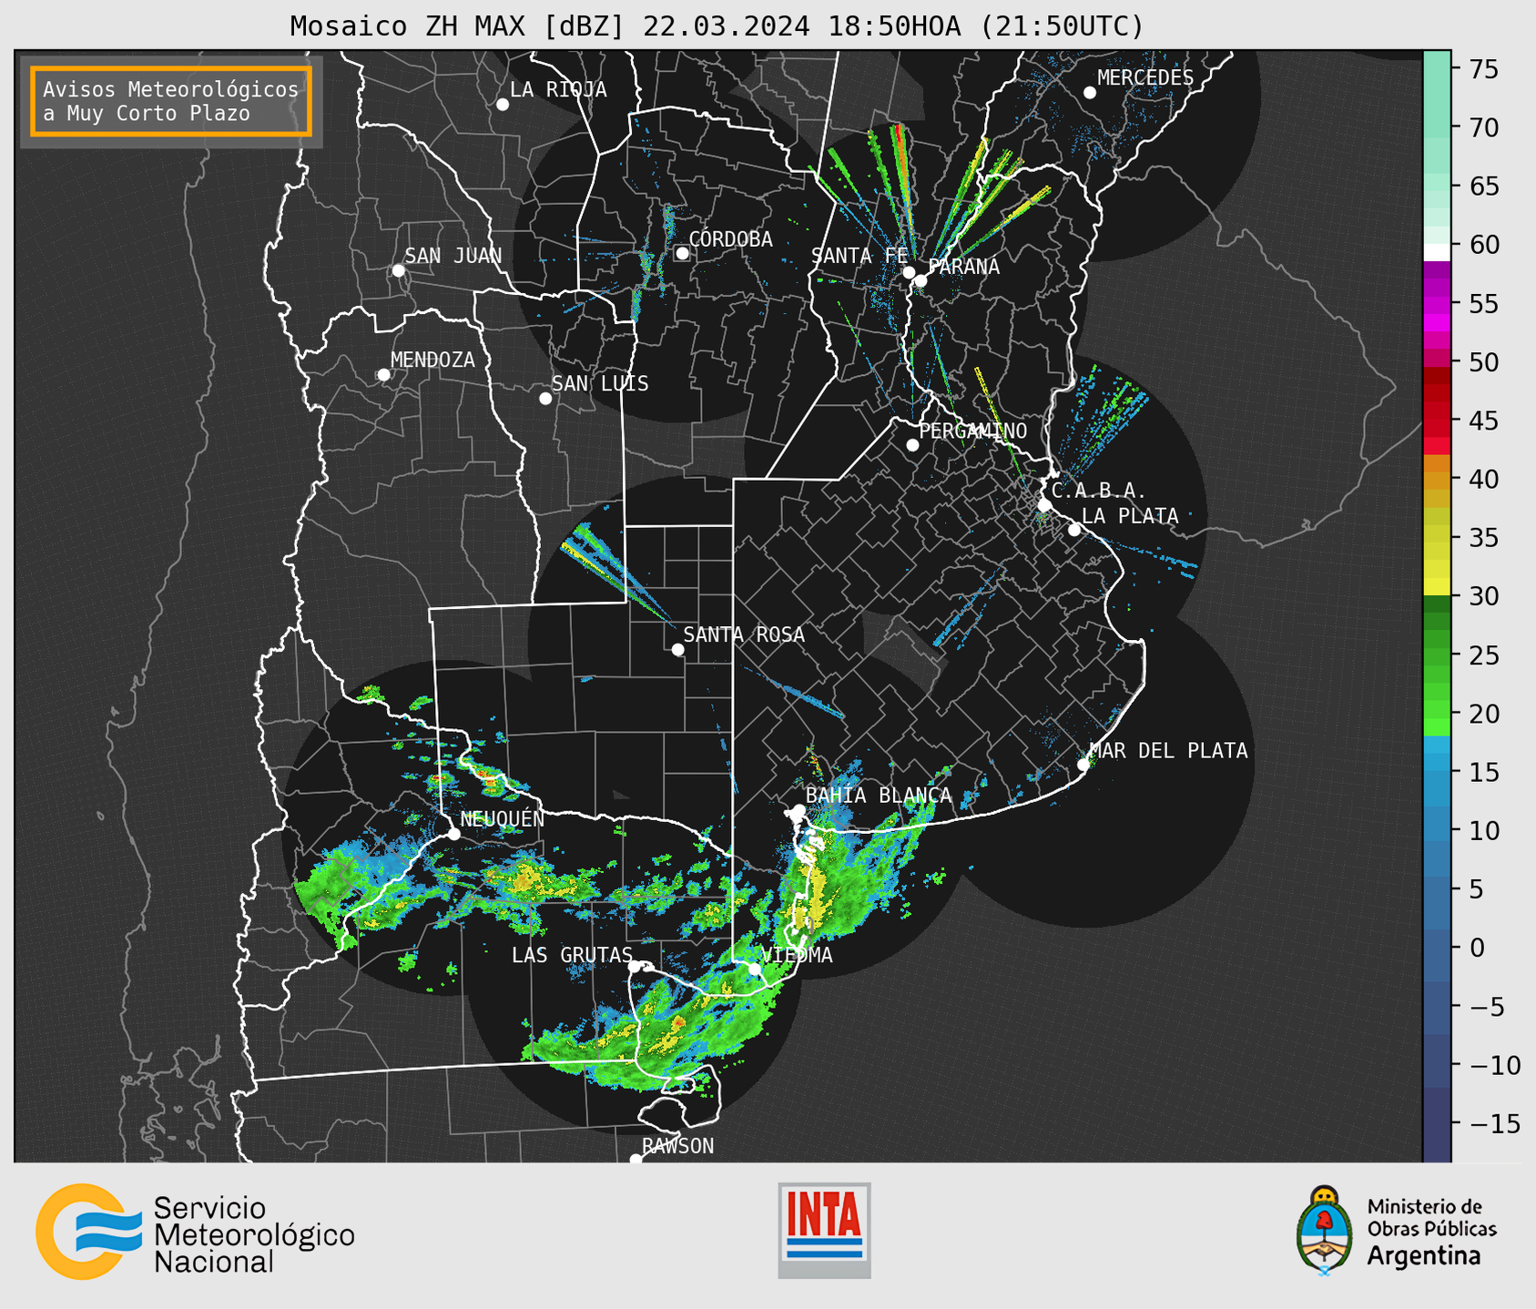Click the Servicio Meteorológico Nacional logo
Viewport: 1536px width, 1309px height.
click(89, 1232)
